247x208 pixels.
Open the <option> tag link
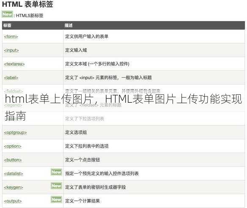pos(13,146)
